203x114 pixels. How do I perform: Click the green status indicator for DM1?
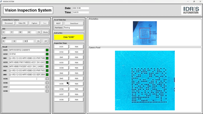click(x=47, y=58)
